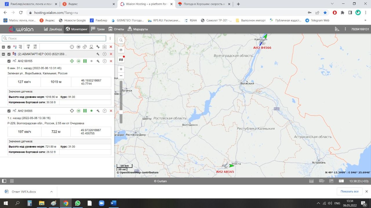Viewport: 371px width, 208px height.
Task: Zoom out on the map
Action: click(121, 76)
